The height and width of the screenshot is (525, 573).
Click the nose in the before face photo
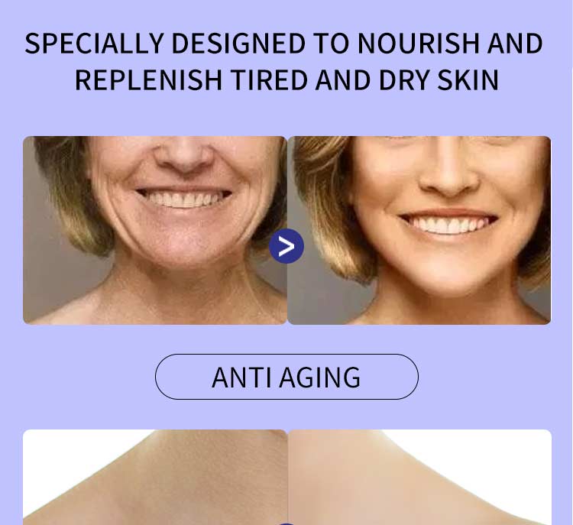tap(184, 156)
